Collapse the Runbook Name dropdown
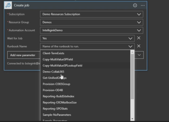169x122 pixels. (x=130, y=46)
